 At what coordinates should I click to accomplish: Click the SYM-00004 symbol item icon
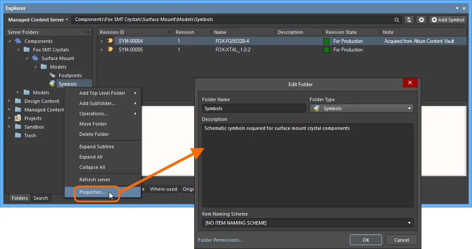[x=110, y=41]
